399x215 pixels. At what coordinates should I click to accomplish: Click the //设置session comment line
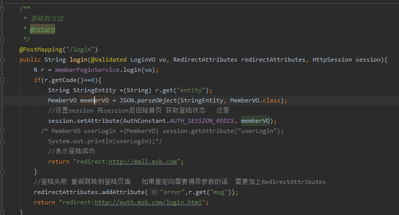coord(138,111)
